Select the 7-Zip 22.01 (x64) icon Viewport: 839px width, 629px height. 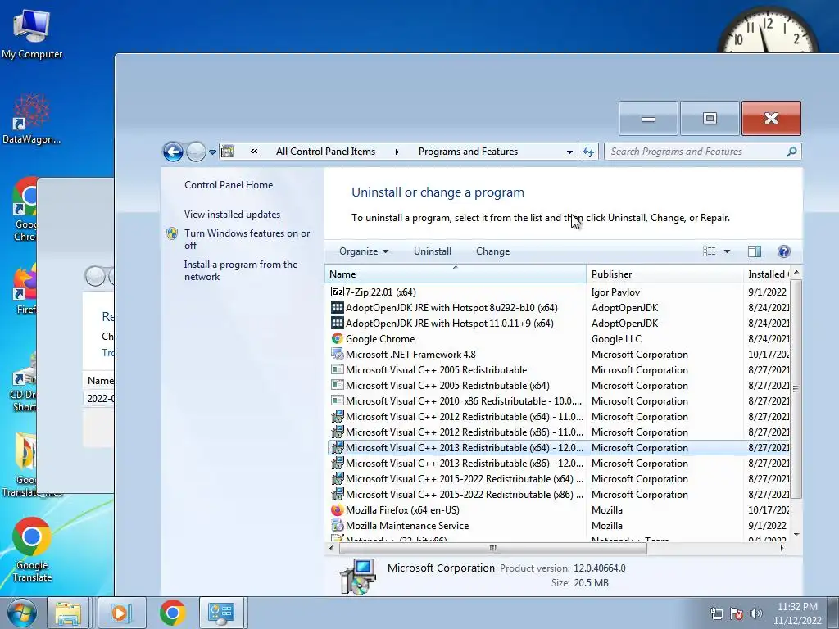click(x=337, y=292)
